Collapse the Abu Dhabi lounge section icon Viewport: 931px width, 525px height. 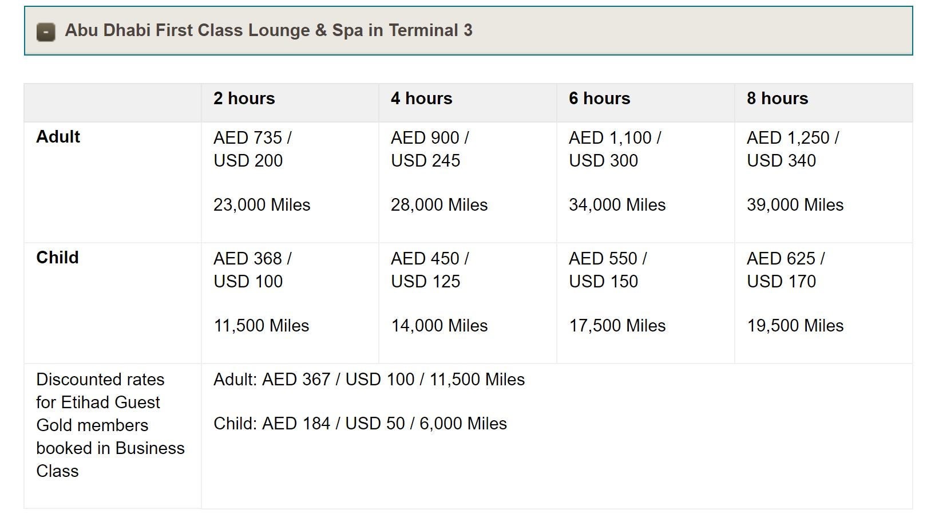point(46,31)
